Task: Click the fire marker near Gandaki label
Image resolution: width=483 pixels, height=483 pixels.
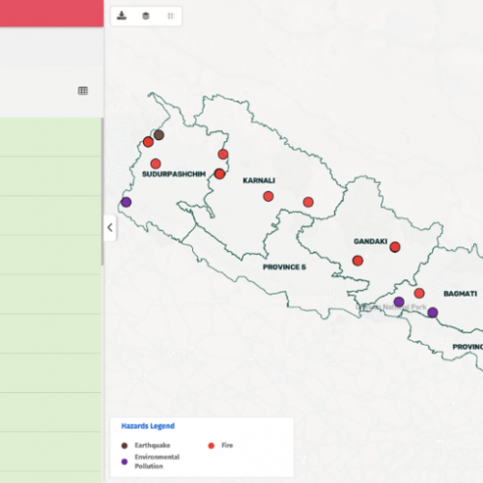Action: click(x=395, y=247)
